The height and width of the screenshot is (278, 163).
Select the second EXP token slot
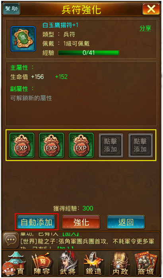pyautogui.click(x=51, y=145)
